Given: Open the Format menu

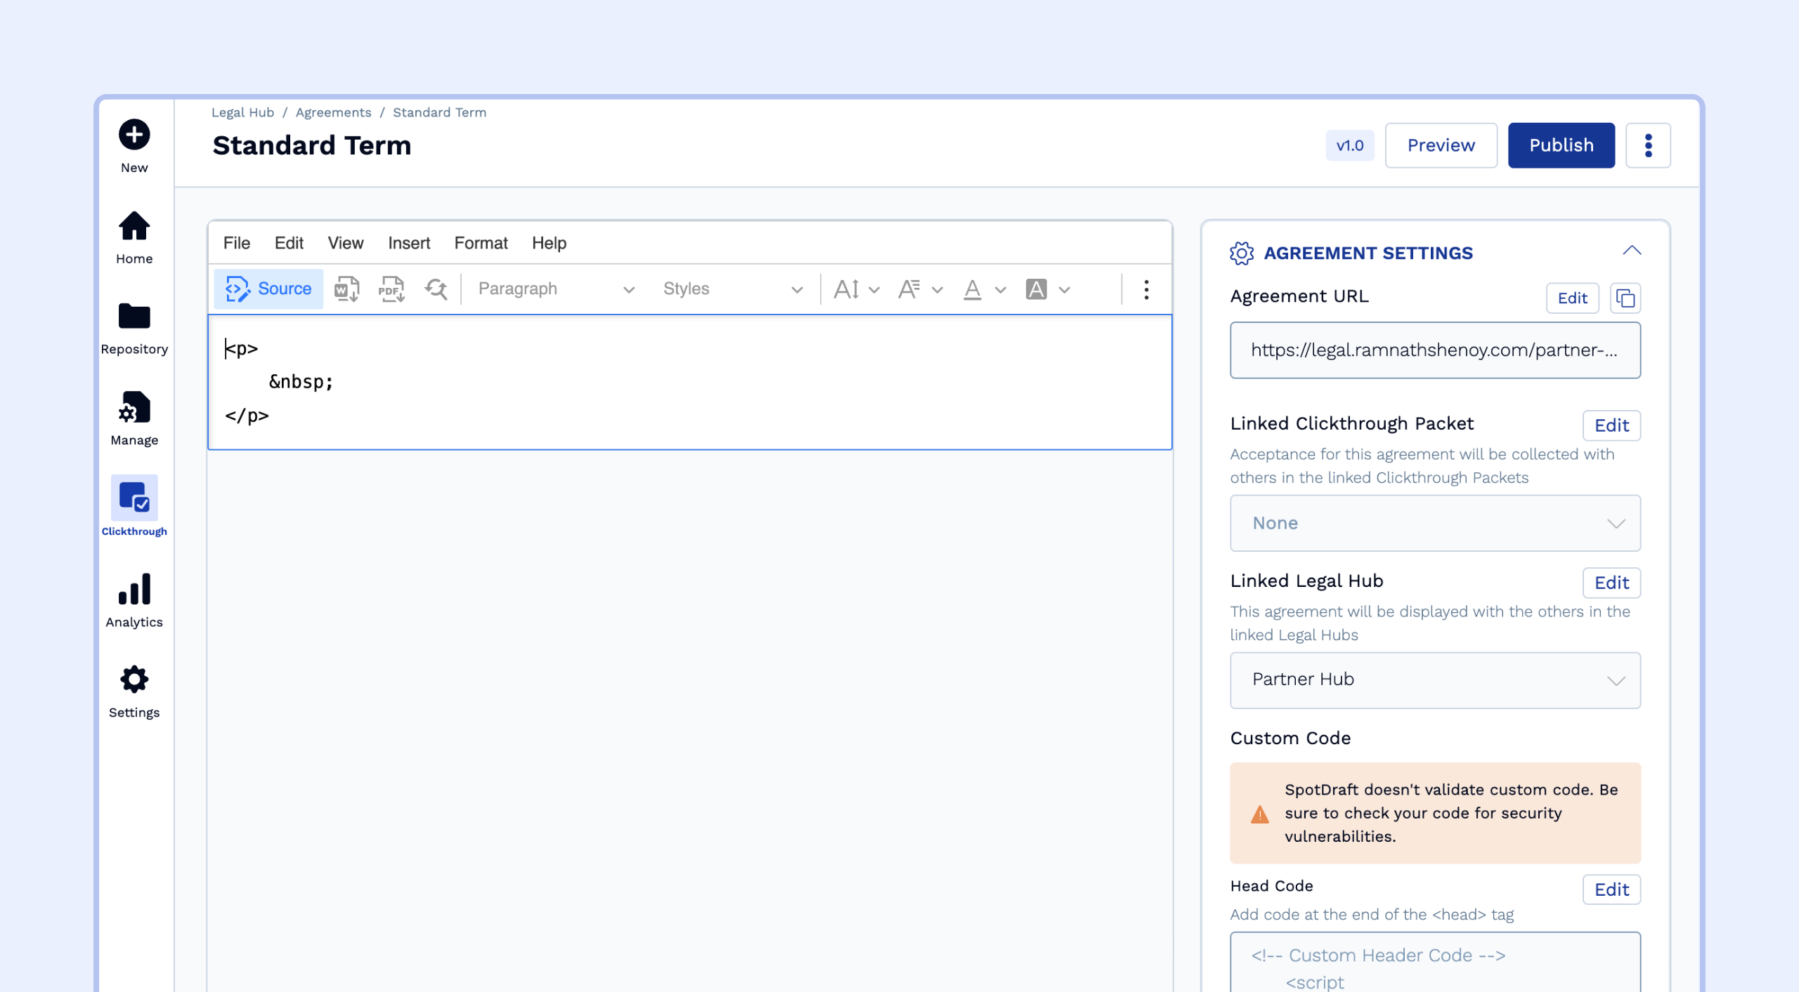Looking at the screenshot, I should click(481, 243).
